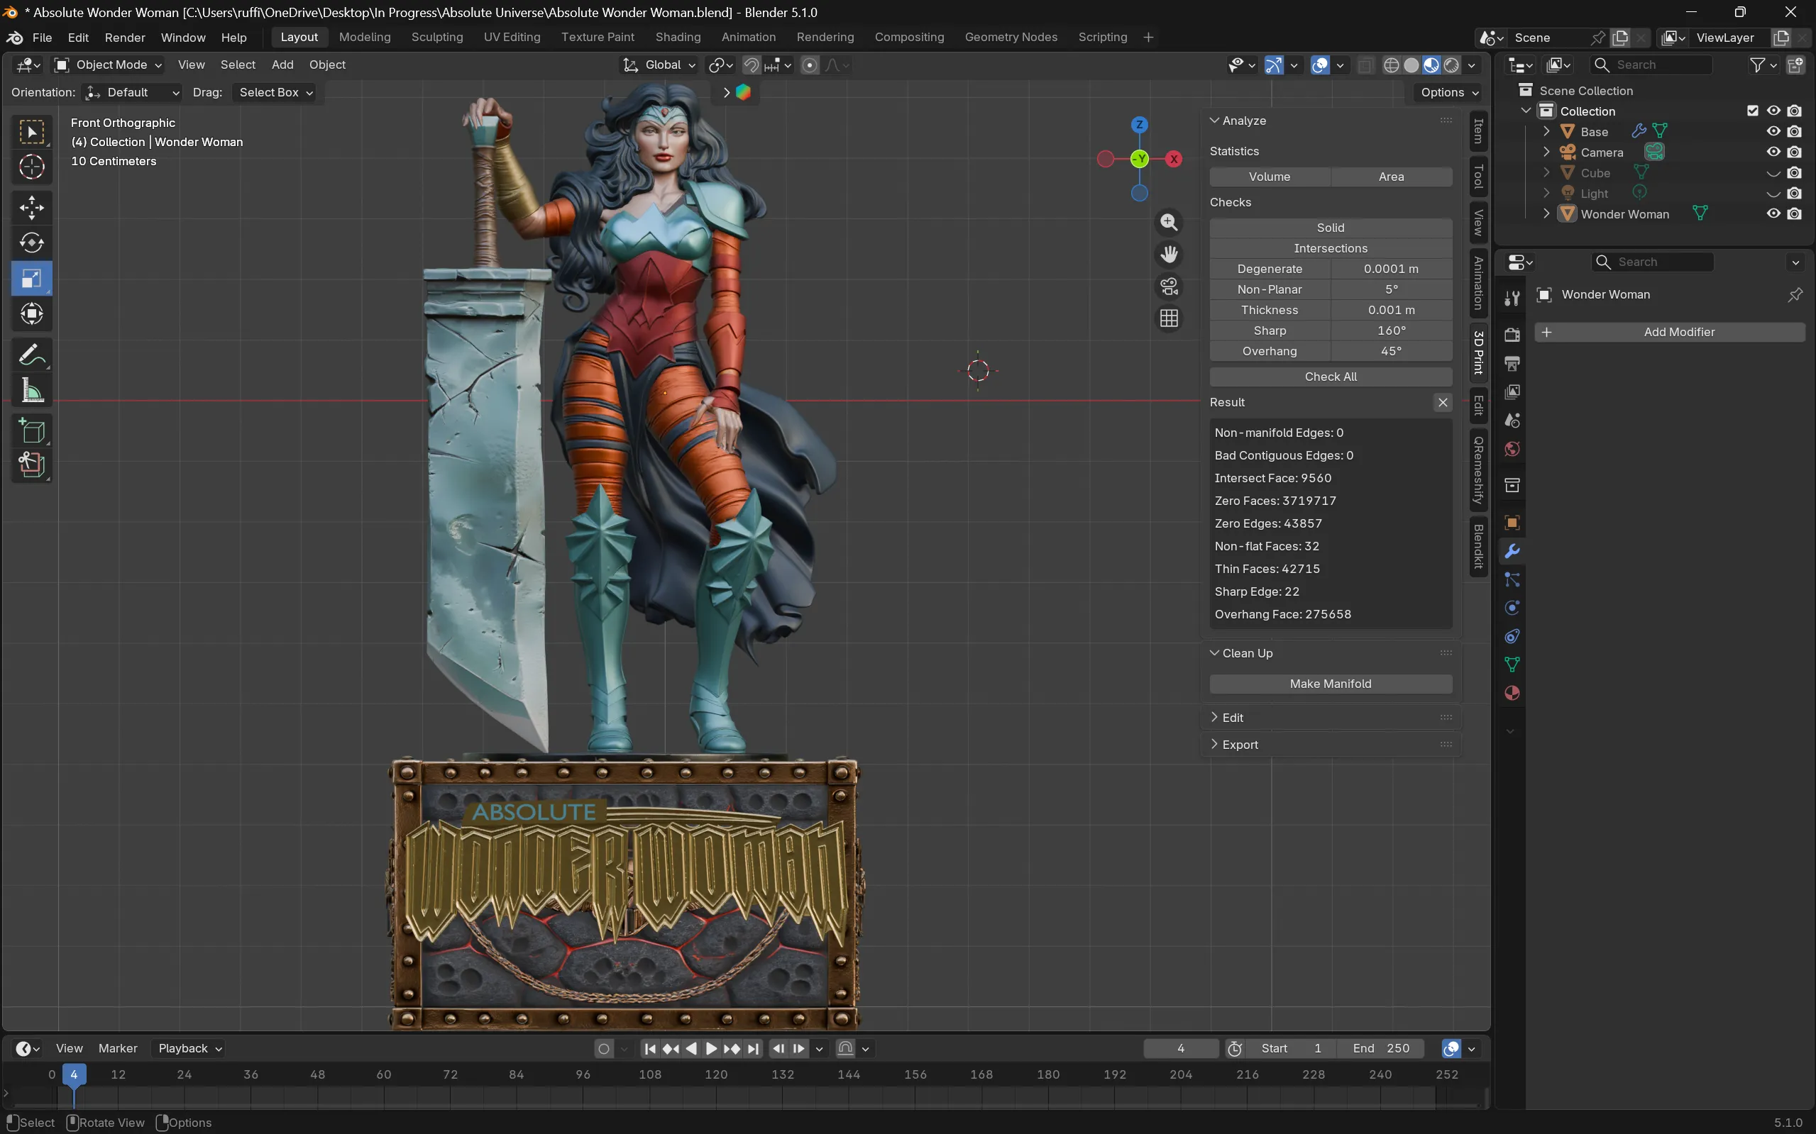Switch orthographic/perspective with the grid icon

1168,318
